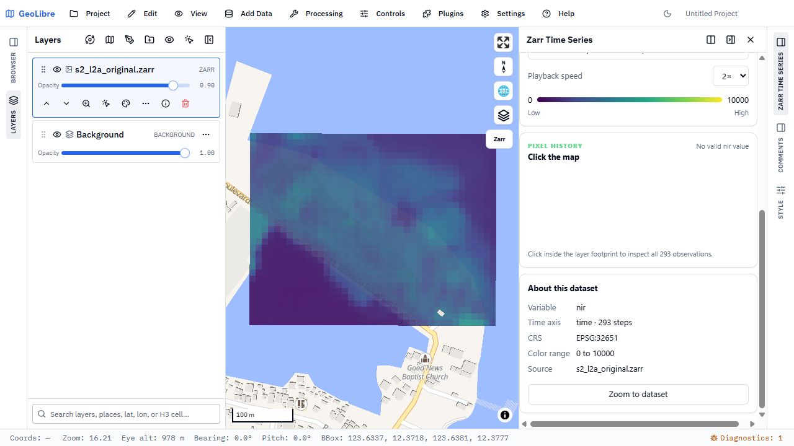Toggle all layers visibility in Layers header
Image resolution: width=794 pixels, height=446 pixels.
point(169,40)
